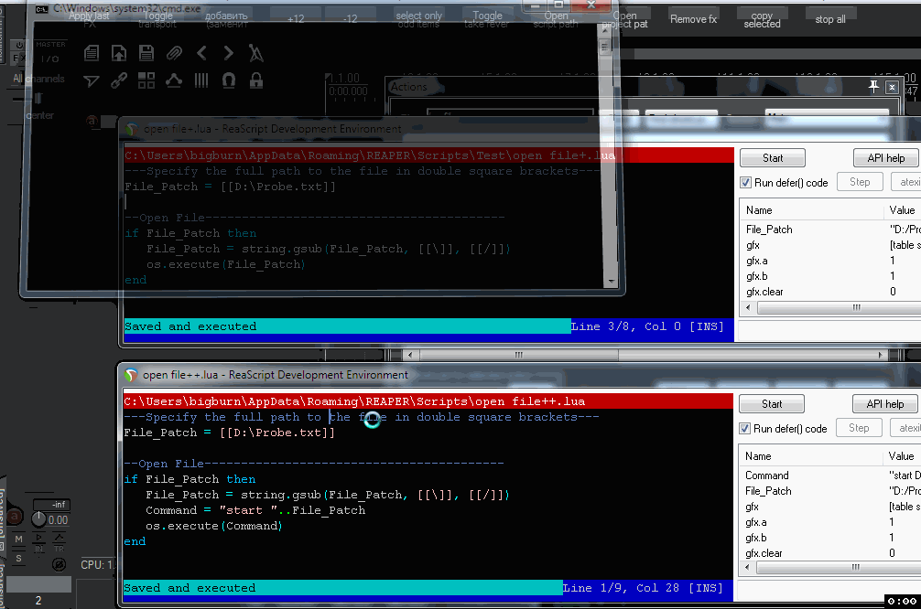
Task: Toggle Run defer() code checkbox in upper IDE
Action: tap(745, 183)
